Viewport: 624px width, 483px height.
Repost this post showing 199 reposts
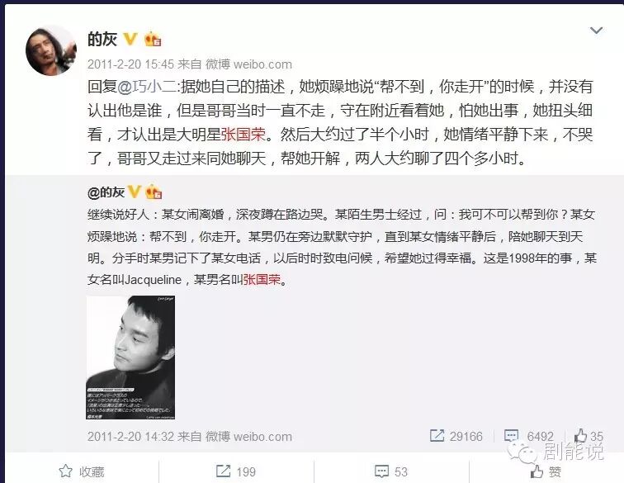235,471
